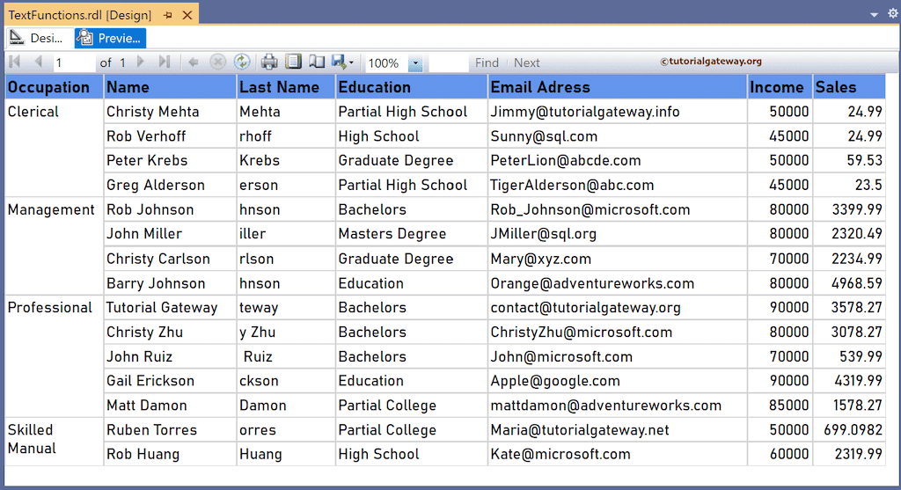Image resolution: width=901 pixels, height=490 pixels.
Task: Click the Last Name column header
Action: tap(286, 87)
